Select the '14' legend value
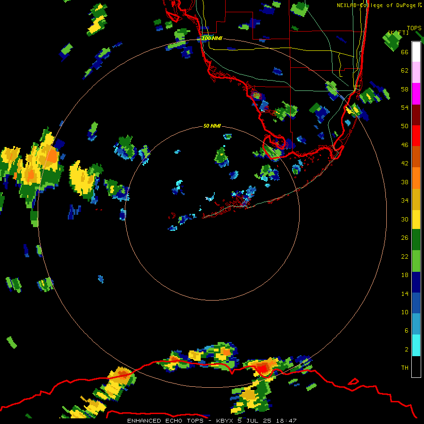Image resolution: width=424 pixels, height=424 pixels. tap(405, 294)
